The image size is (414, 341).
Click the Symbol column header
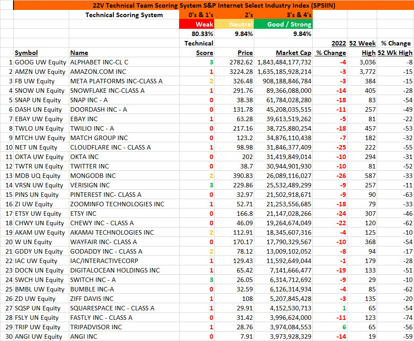tap(26, 53)
